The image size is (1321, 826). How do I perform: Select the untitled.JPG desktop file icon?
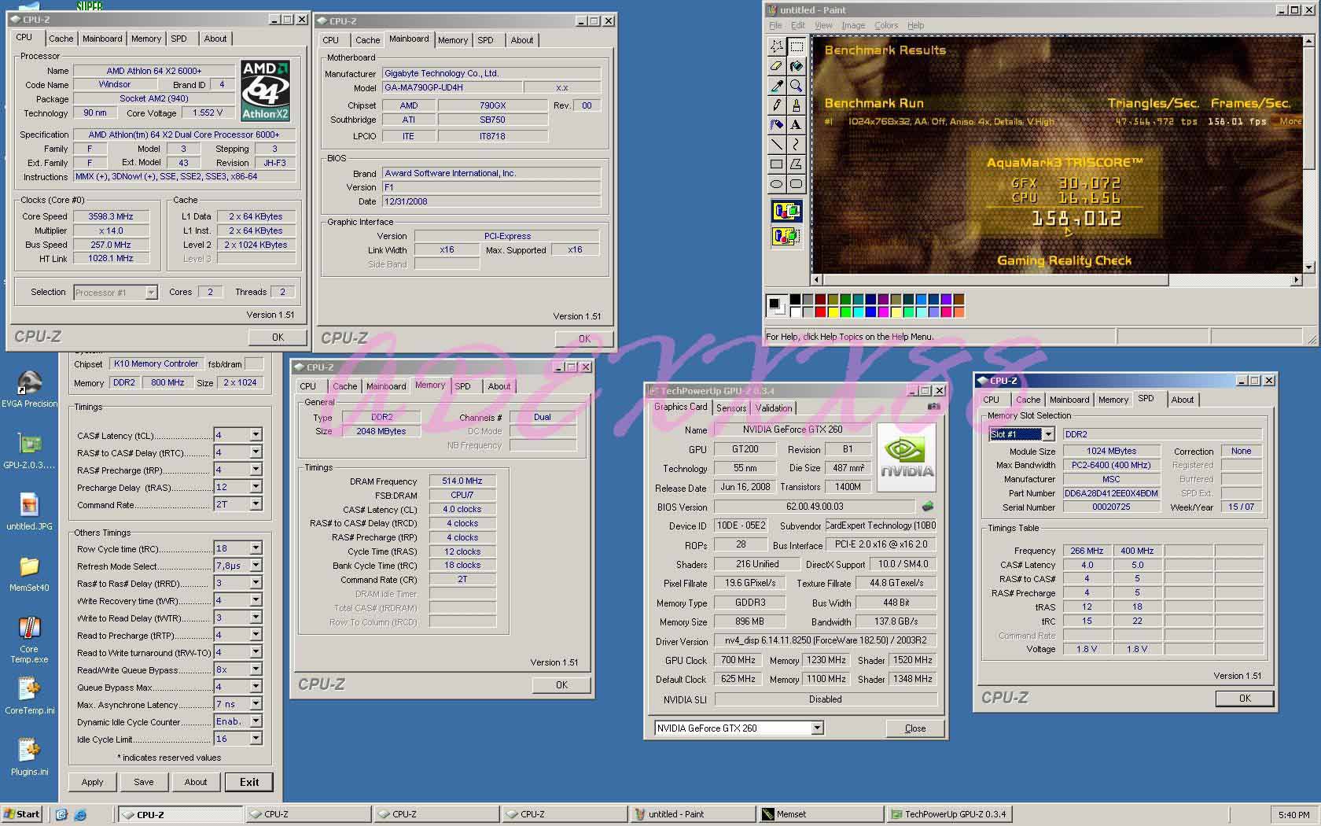tap(29, 512)
